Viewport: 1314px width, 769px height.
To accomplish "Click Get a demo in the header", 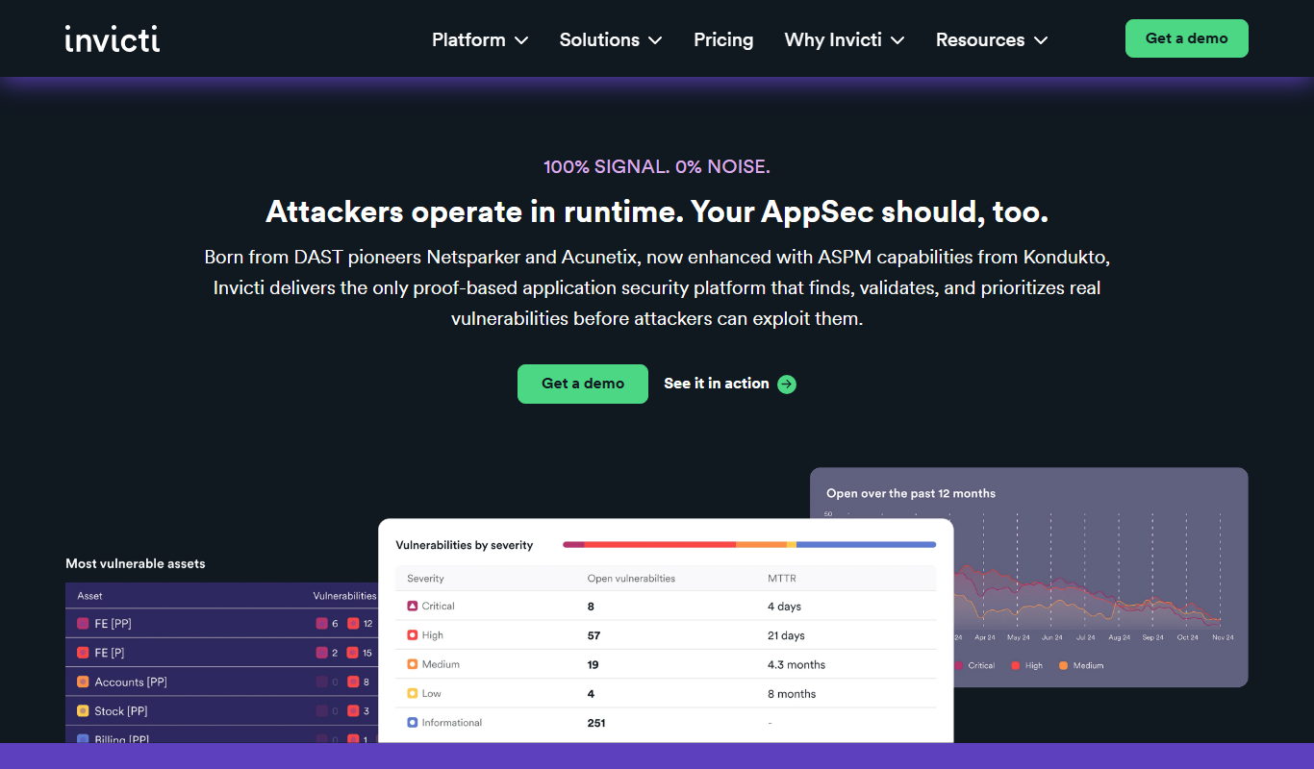I will (x=1187, y=38).
